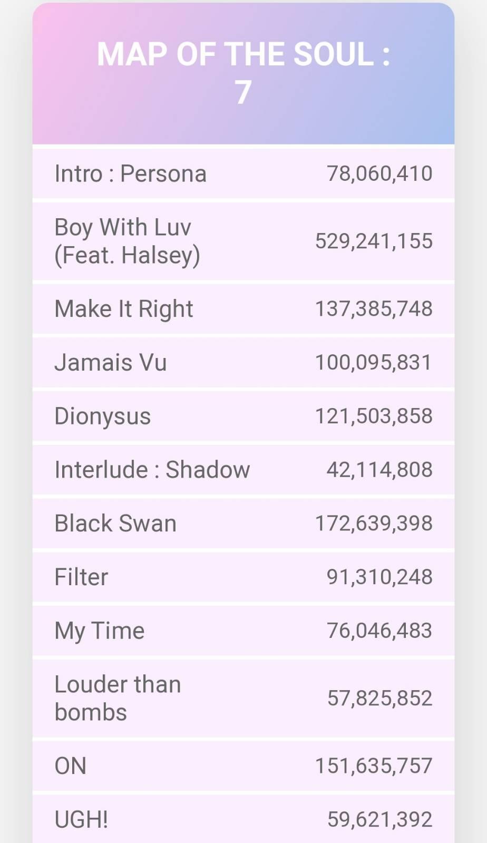This screenshot has width=487, height=843.
Task: Click the MAP OF THE SOUL : 7 header
Action: click(243, 73)
